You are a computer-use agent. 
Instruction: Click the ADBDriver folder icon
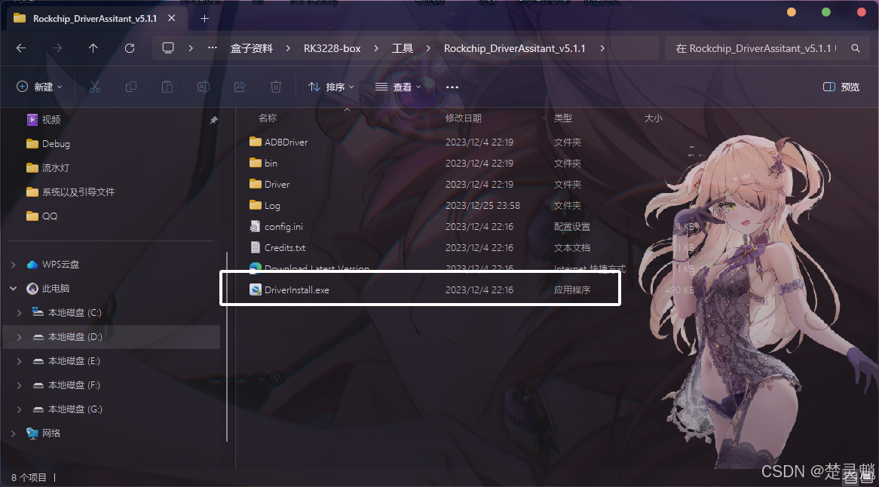point(255,142)
